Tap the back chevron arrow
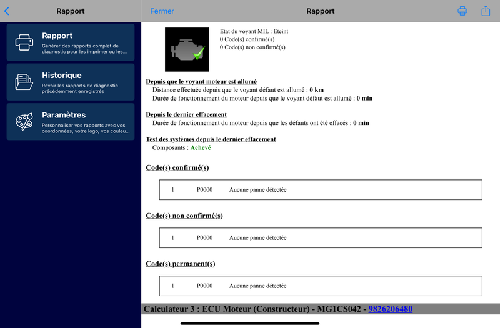The height and width of the screenshot is (328, 500). pos(7,11)
